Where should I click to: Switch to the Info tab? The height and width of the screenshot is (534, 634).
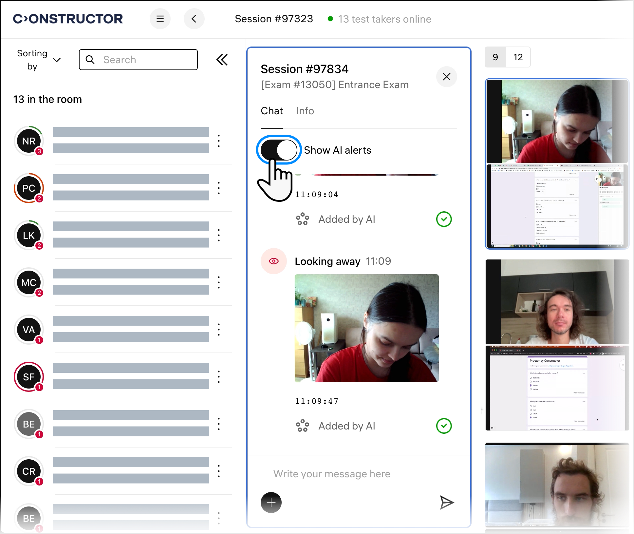305,111
